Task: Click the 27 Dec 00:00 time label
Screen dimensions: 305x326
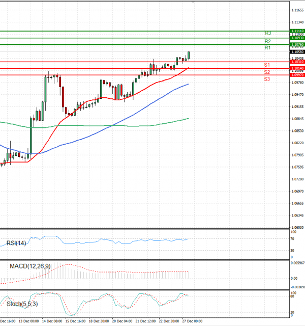Action: coord(192,321)
